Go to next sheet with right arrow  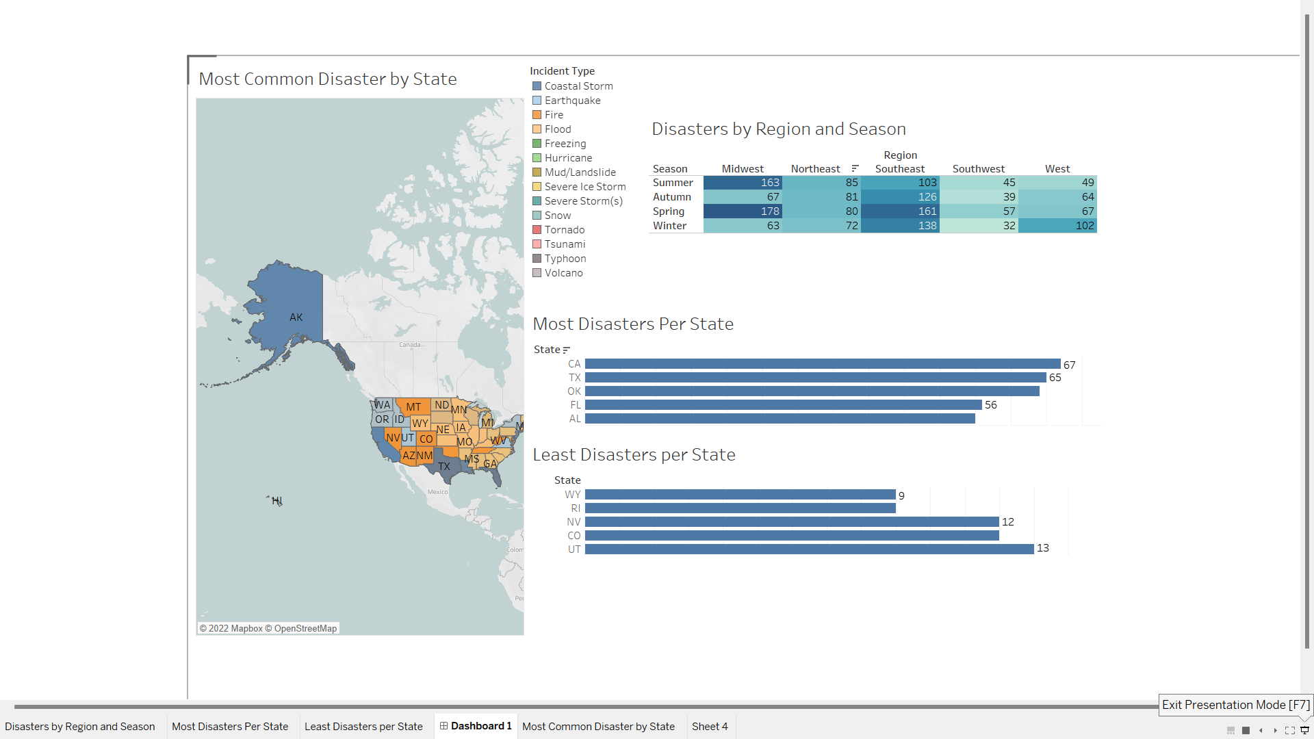[x=1276, y=730]
